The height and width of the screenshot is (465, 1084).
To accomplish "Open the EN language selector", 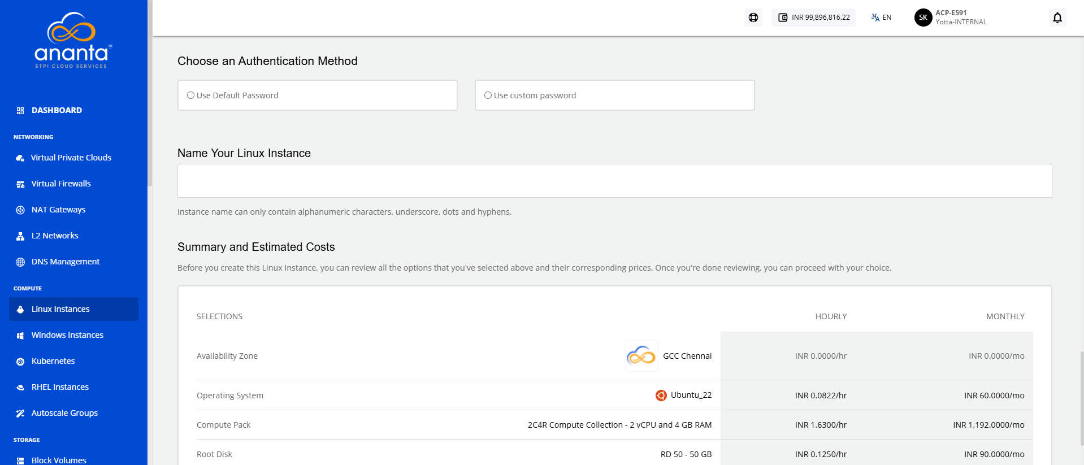I will 882,18.
